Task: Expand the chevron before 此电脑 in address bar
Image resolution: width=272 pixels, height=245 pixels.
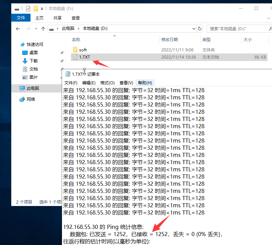Action: (x=58, y=29)
